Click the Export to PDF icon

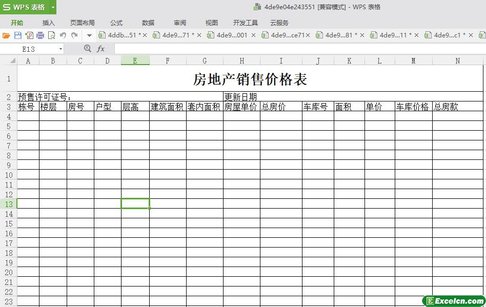(x=29, y=35)
